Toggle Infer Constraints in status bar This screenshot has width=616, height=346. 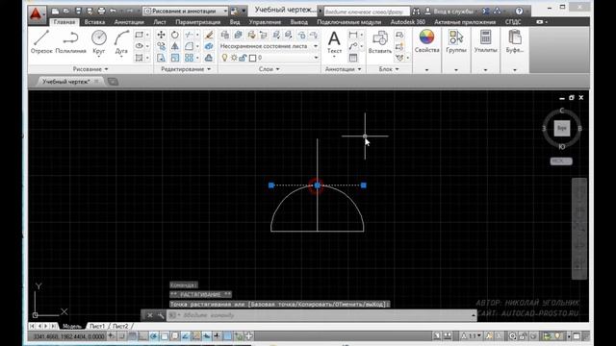point(112,336)
